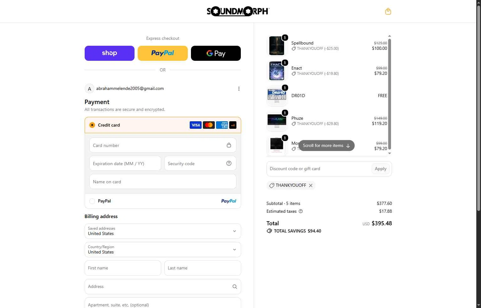Screen dimensions: 481x308
Task: Focus the Discount code or gift card field
Action: (x=319, y=169)
